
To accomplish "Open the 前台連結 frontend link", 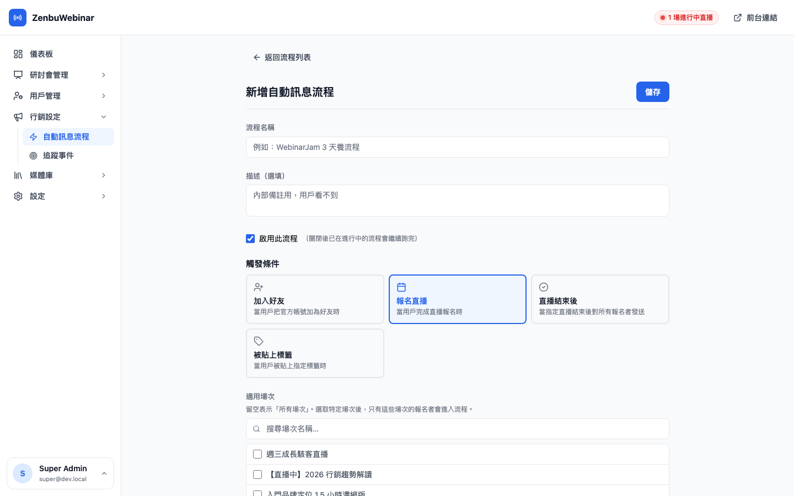I will [x=755, y=18].
